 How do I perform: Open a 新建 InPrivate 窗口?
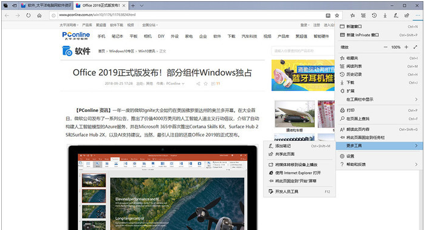(379, 35)
